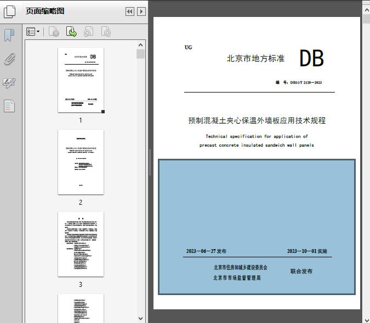Viewport: 370px width, 323px height.
Task: Rotate pages clockwise icon
Action: [106, 32]
